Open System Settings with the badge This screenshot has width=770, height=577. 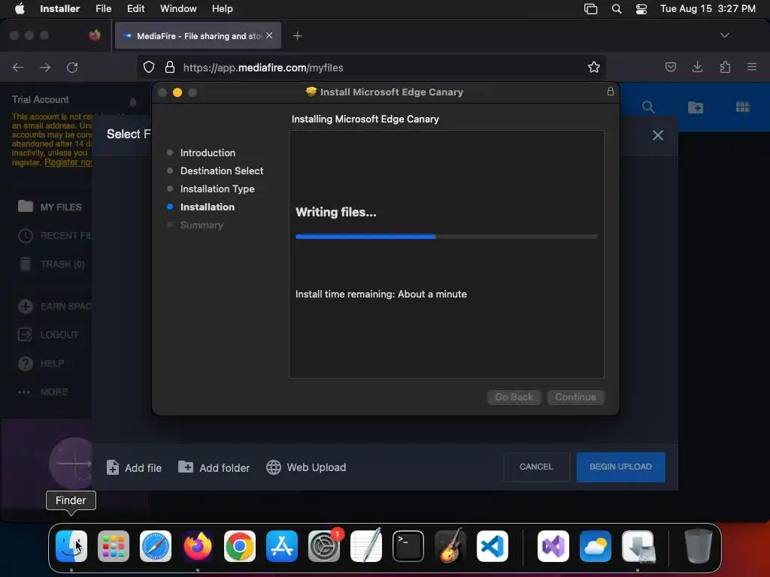tap(324, 546)
